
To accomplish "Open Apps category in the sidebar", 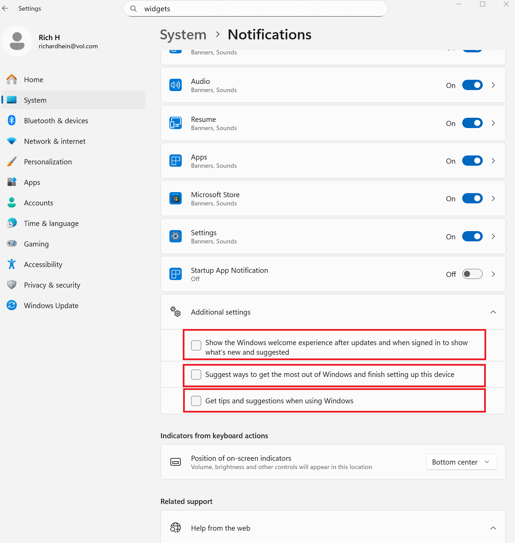I will click(73, 182).
